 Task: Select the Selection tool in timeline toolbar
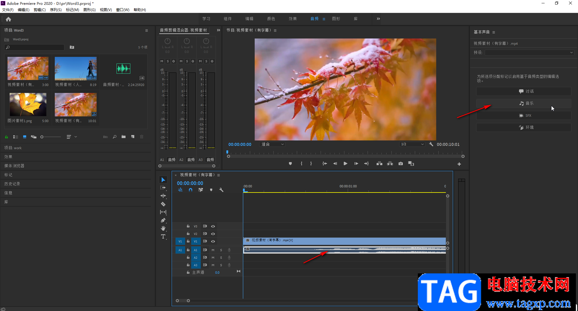[163, 180]
